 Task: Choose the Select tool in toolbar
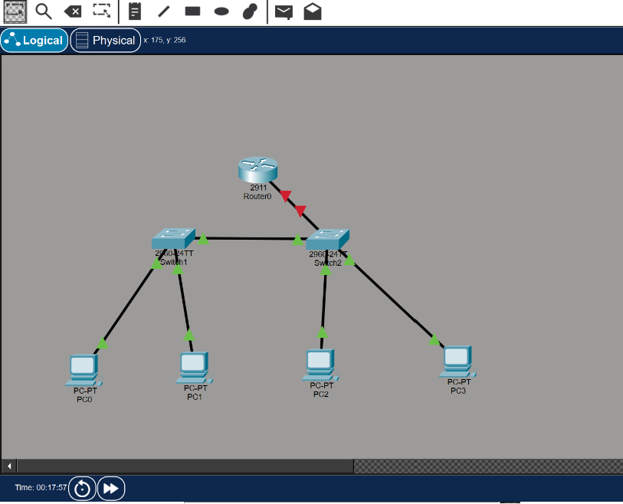pos(15,11)
